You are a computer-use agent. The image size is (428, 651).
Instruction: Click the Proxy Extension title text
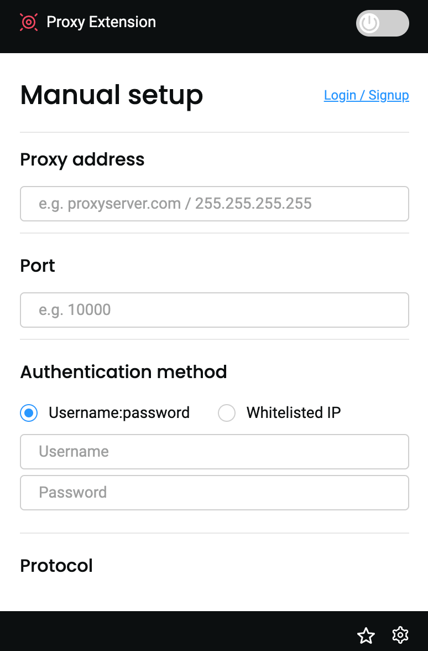(x=101, y=22)
